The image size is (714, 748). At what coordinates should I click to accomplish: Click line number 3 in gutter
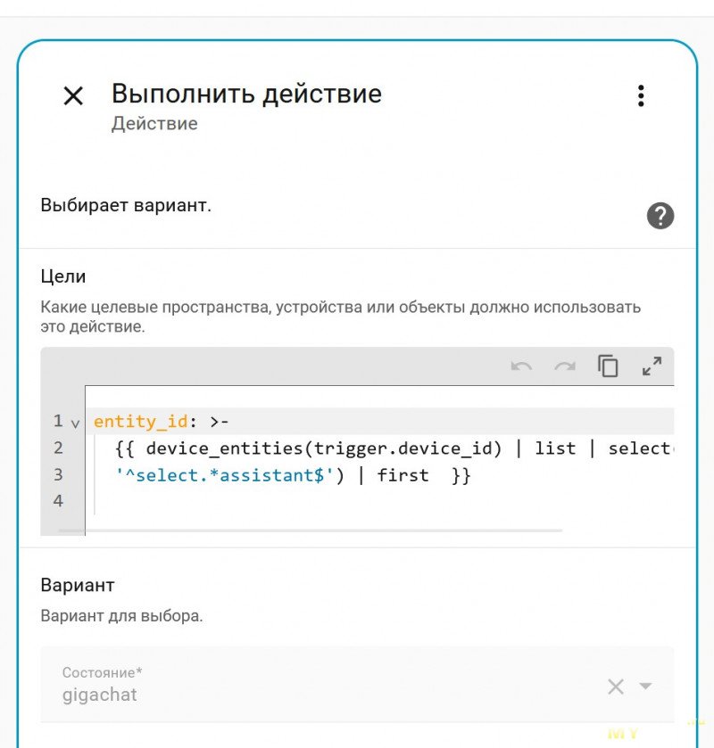pos(58,474)
